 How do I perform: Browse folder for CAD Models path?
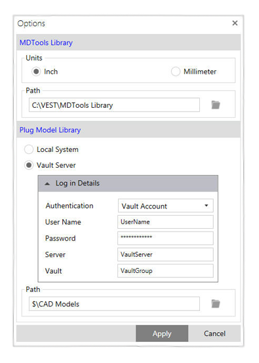(216, 304)
